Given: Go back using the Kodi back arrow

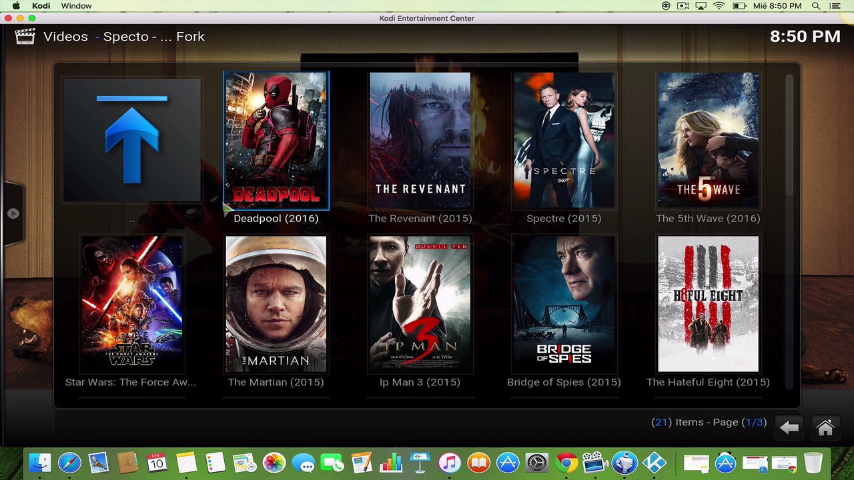Looking at the screenshot, I should pyautogui.click(x=789, y=428).
